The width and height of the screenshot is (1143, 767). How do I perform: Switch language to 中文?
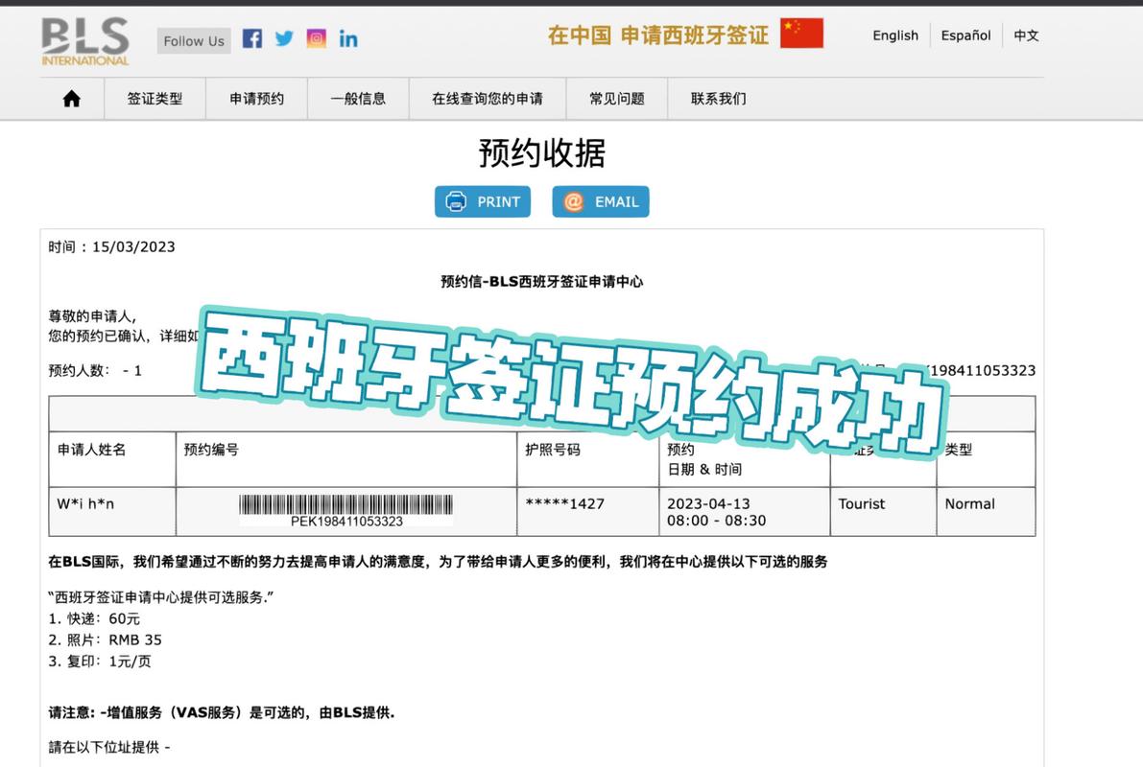[x=1026, y=35]
